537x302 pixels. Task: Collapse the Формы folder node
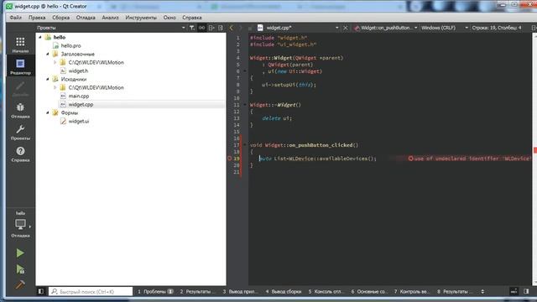pyautogui.click(x=48, y=112)
